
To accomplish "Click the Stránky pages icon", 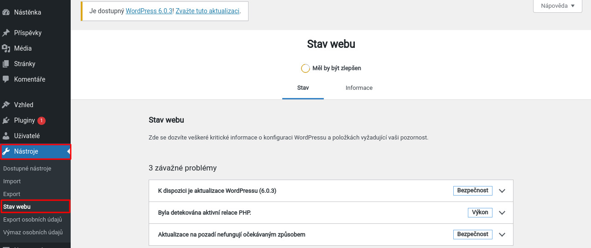I will [6, 64].
